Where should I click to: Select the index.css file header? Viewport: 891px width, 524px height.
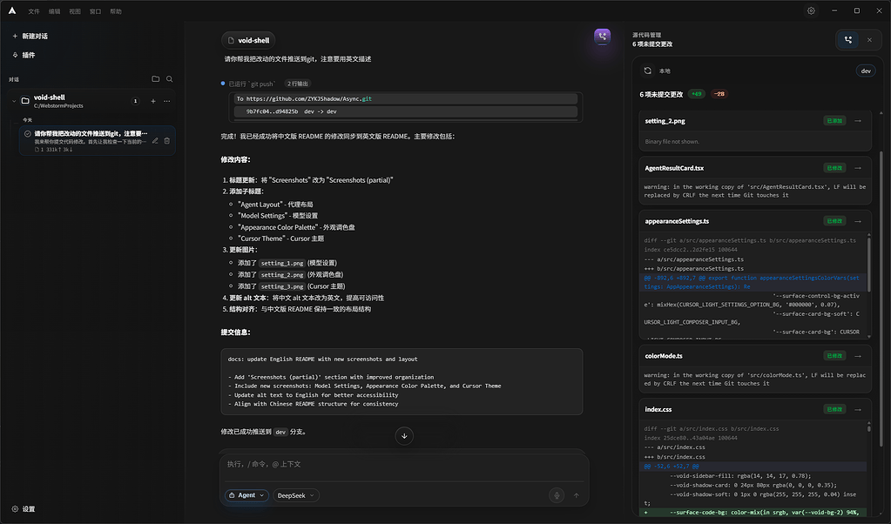755,409
